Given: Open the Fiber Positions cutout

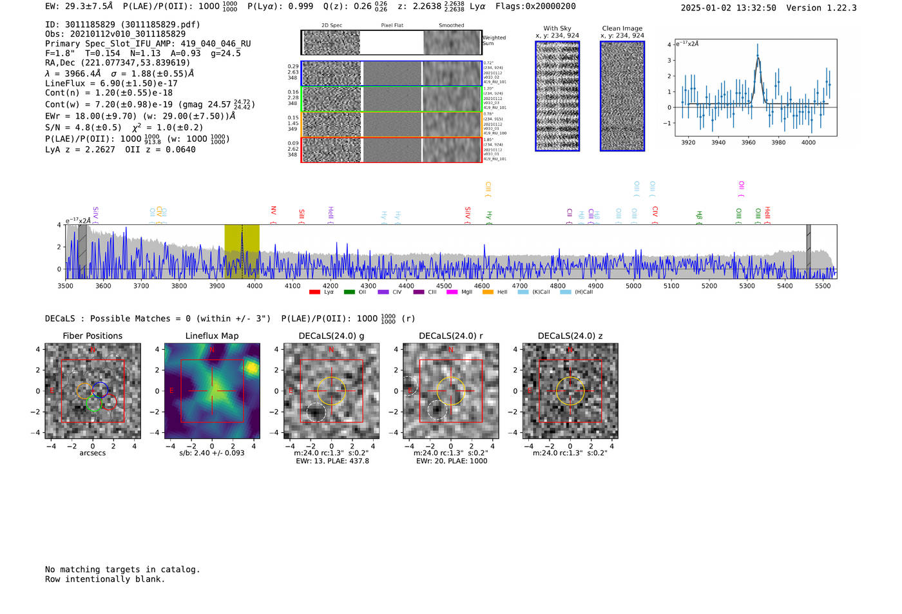Looking at the screenshot, I should click(x=92, y=390).
